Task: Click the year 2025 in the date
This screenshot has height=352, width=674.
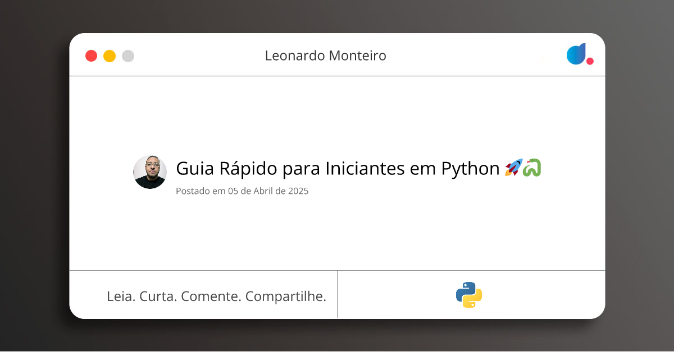Action: (298, 191)
